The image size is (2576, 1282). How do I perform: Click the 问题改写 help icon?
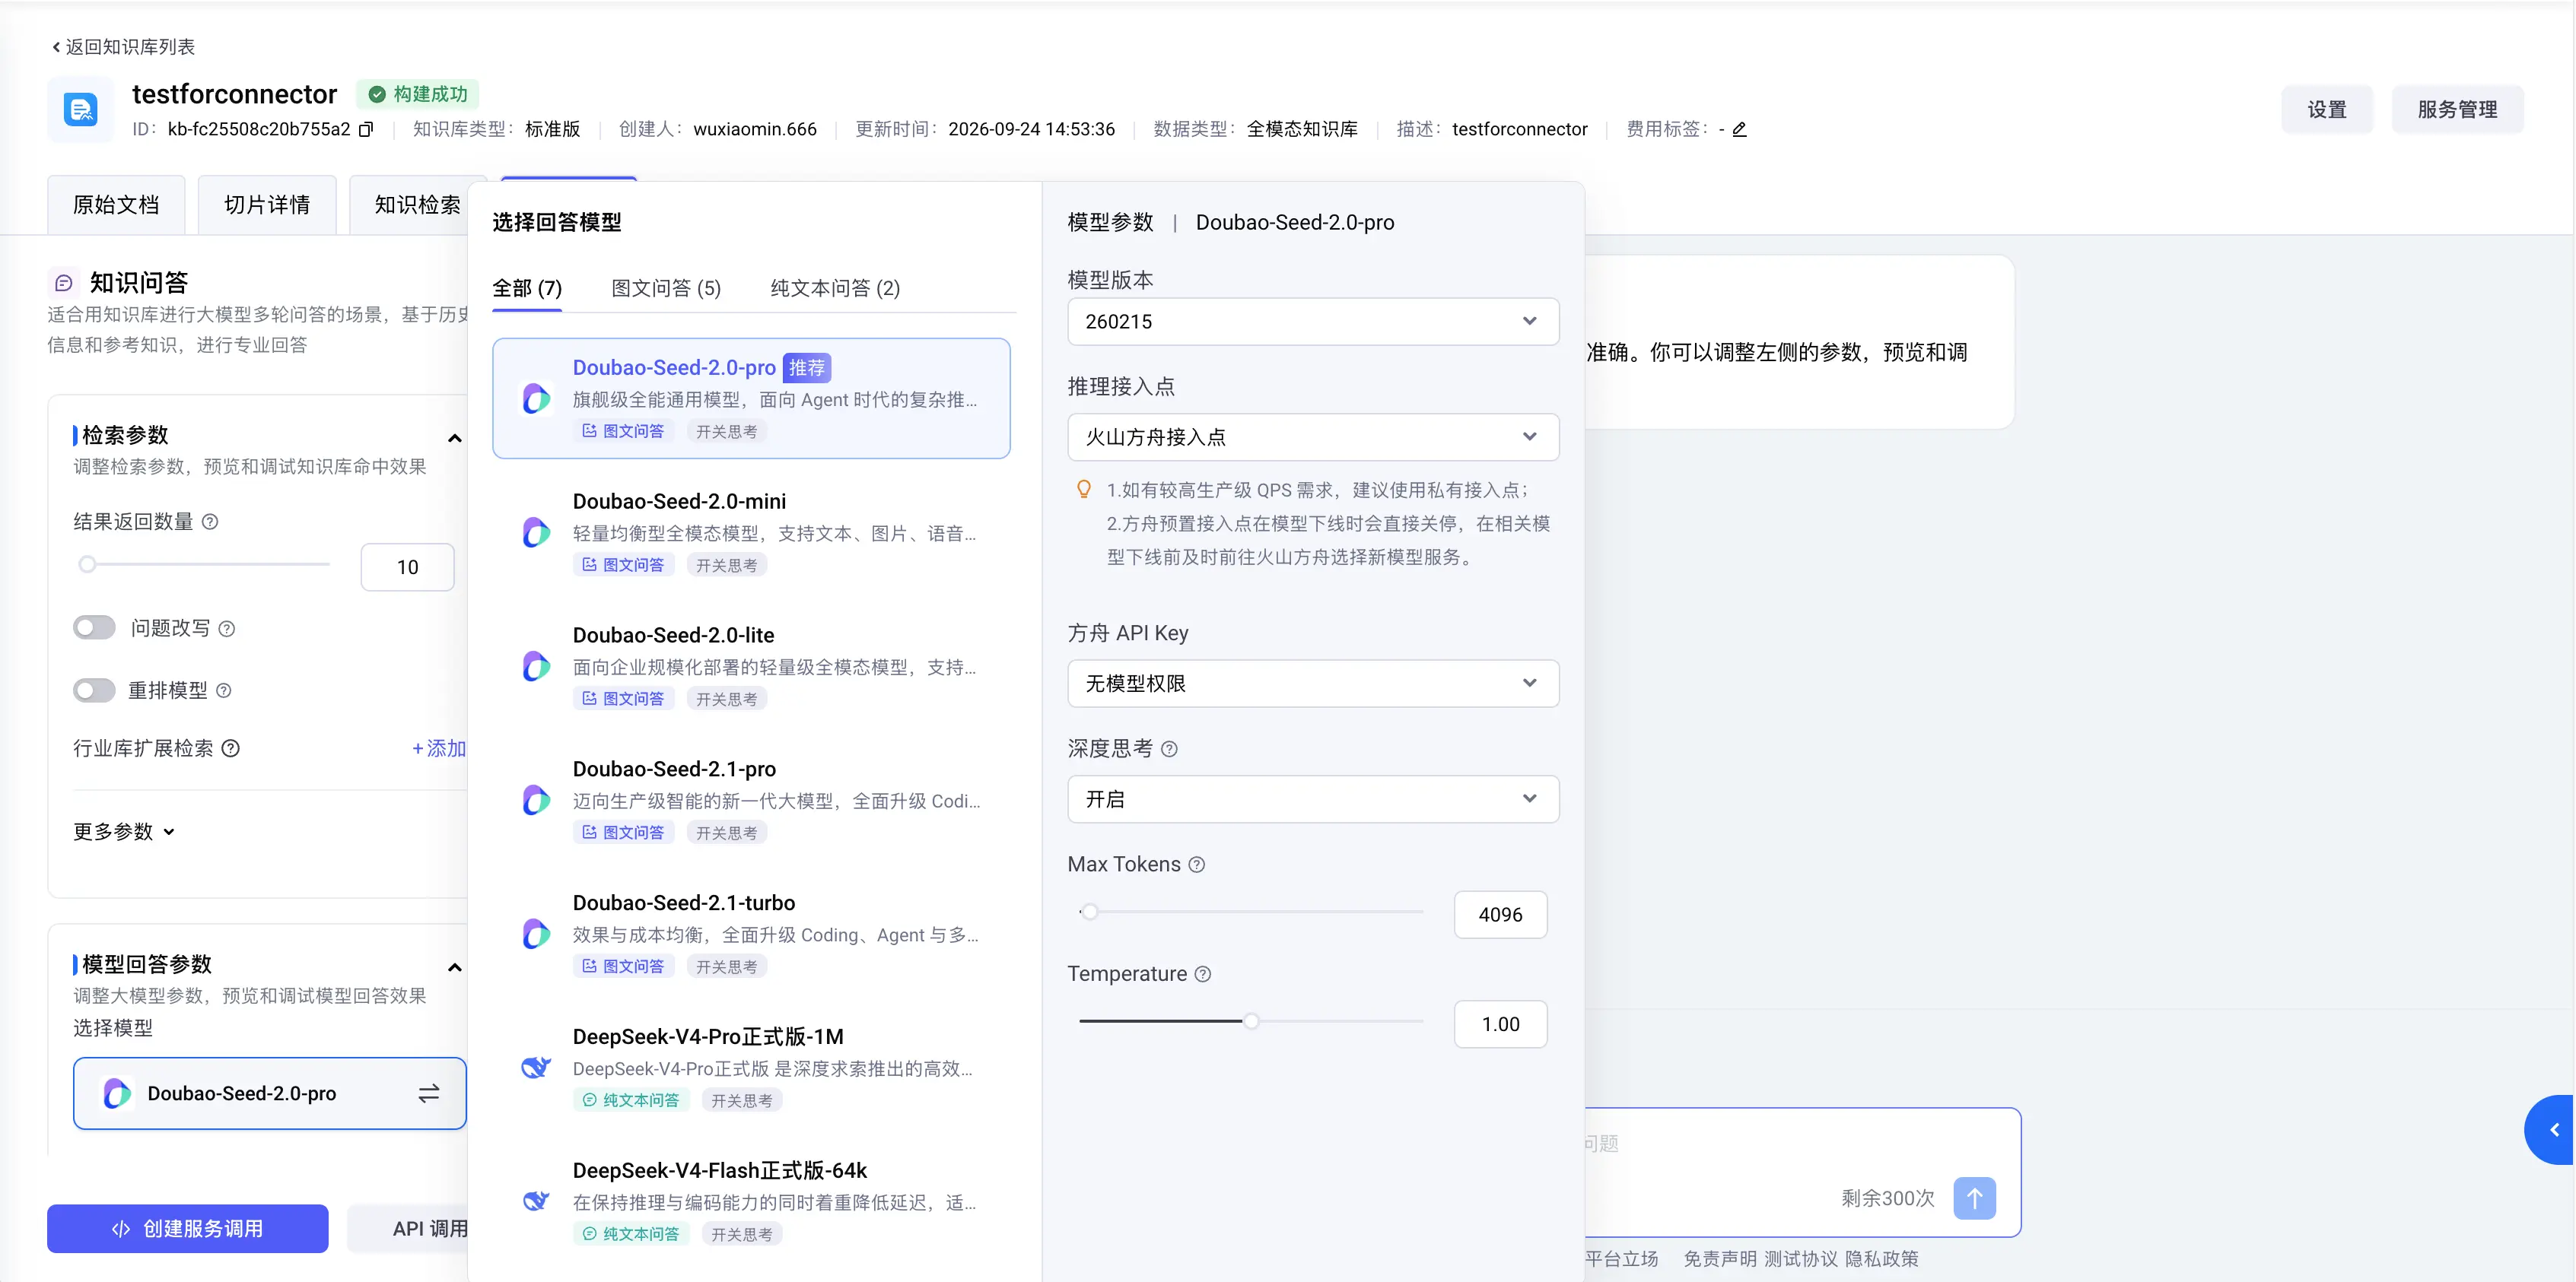pyautogui.click(x=227, y=629)
